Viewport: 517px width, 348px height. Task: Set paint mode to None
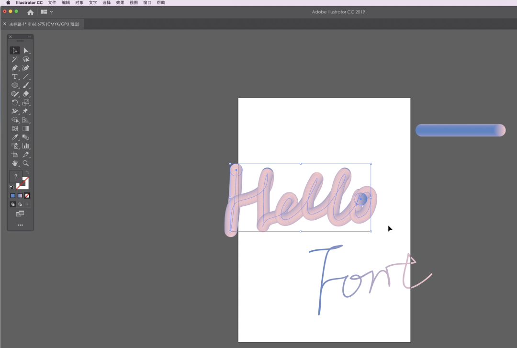pos(27,196)
